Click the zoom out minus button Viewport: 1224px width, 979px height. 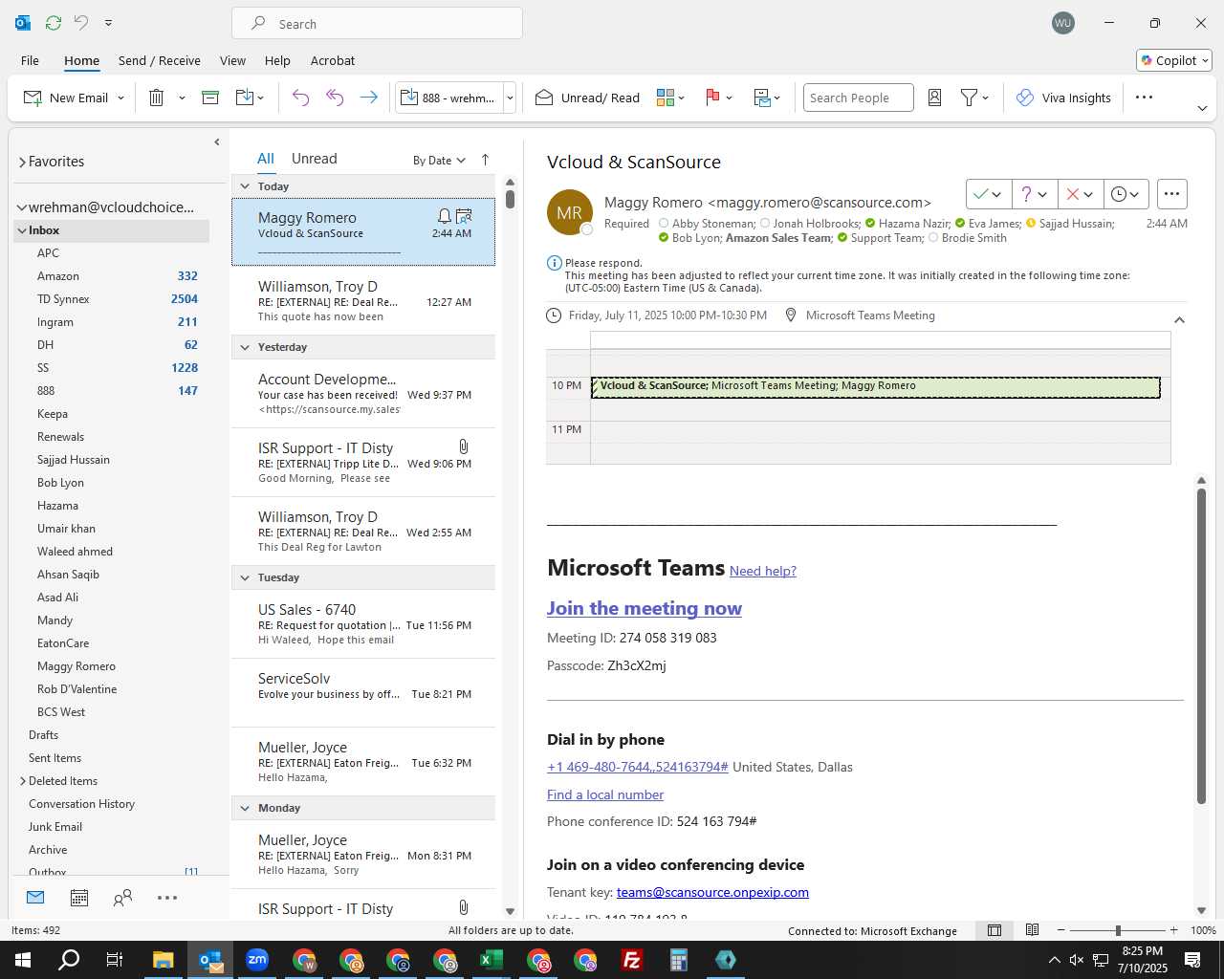coord(1060,930)
